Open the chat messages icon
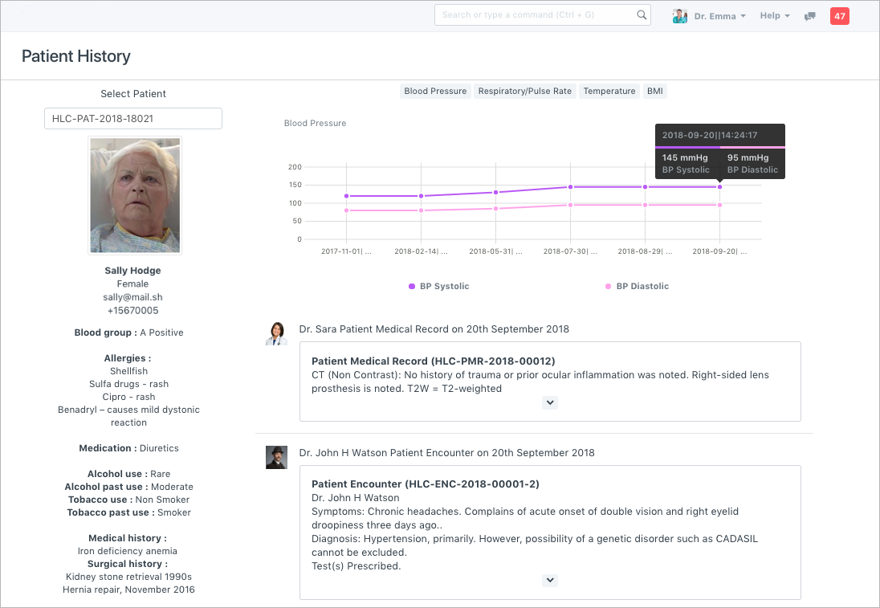Screen dimensions: 880x608 (x=810, y=16)
